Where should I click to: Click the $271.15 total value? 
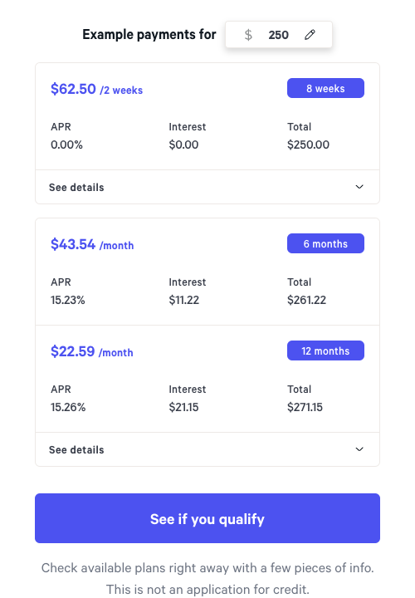pos(305,407)
